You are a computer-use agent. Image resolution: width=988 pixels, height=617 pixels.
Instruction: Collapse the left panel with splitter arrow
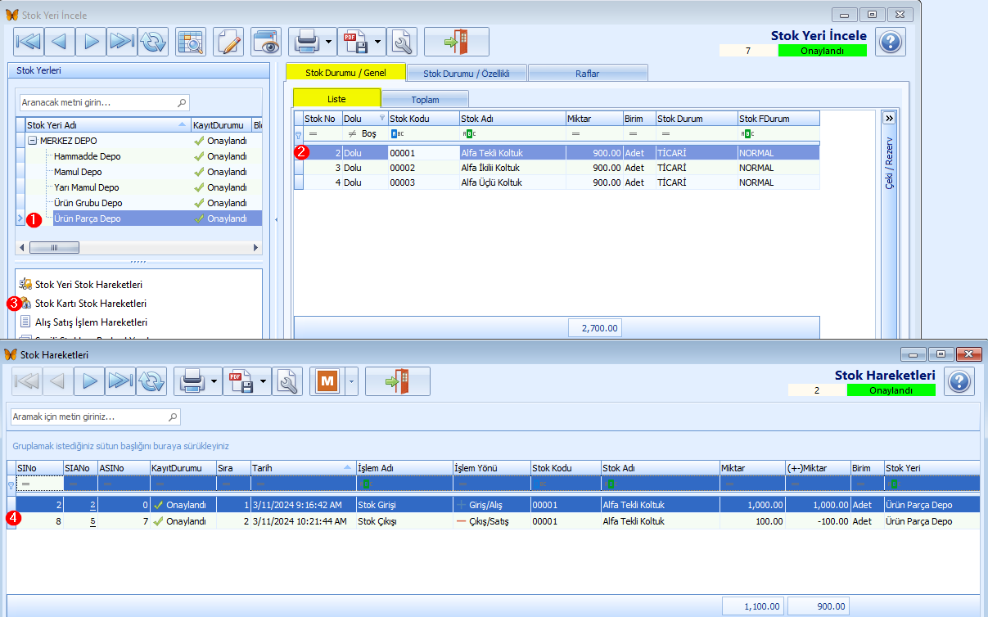click(276, 219)
